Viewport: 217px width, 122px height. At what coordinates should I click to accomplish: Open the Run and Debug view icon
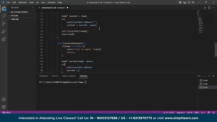tap(4, 32)
